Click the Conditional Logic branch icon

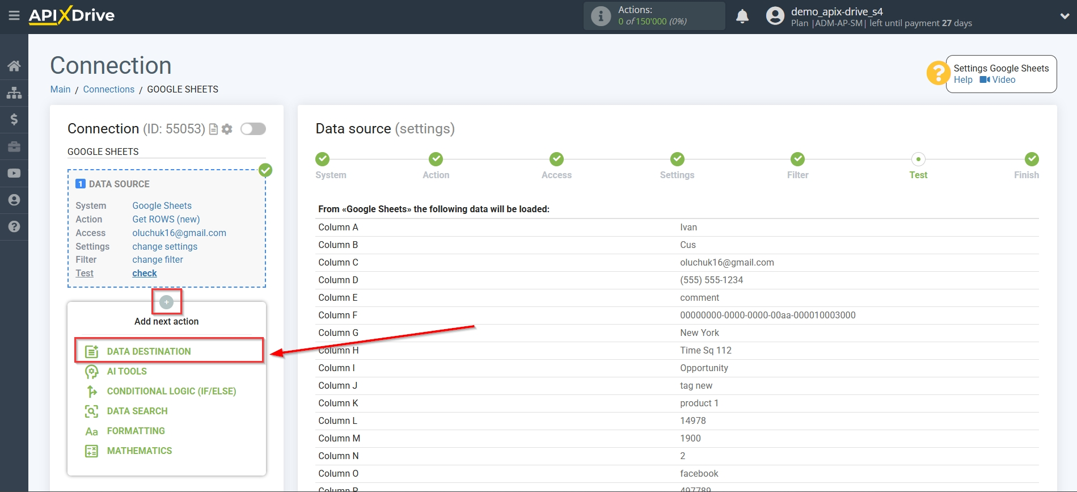[x=91, y=392]
